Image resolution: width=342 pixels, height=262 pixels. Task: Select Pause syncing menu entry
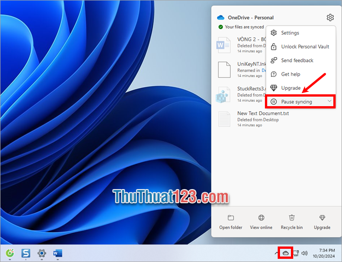[x=301, y=102]
